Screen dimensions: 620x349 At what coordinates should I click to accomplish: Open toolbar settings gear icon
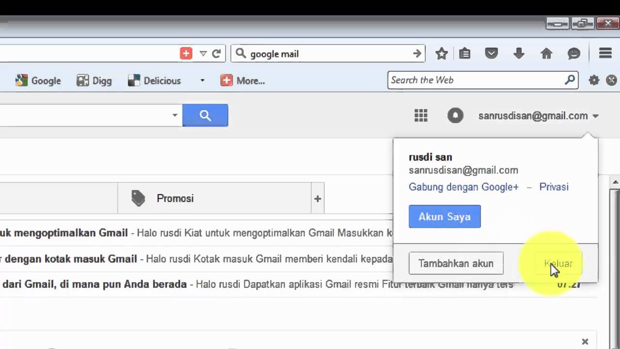click(x=594, y=80)
